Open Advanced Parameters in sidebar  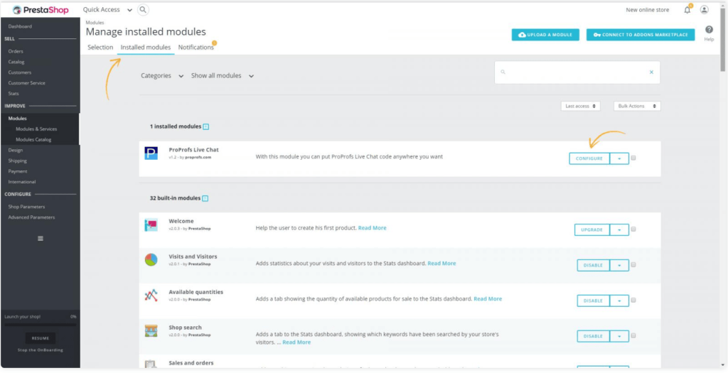[31, 217]
